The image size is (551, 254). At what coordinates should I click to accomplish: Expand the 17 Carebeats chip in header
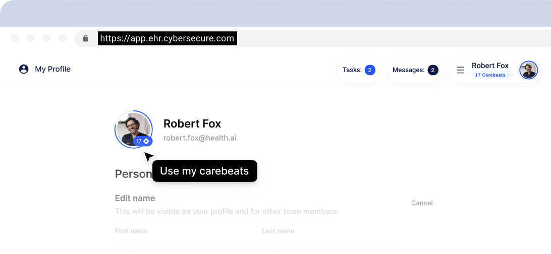point(491,75)
